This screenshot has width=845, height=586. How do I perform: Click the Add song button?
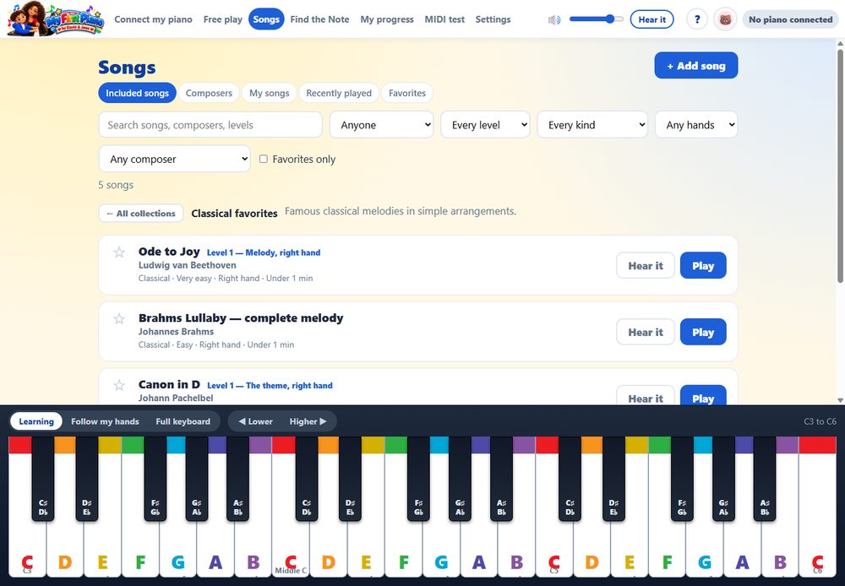(696, 66)
